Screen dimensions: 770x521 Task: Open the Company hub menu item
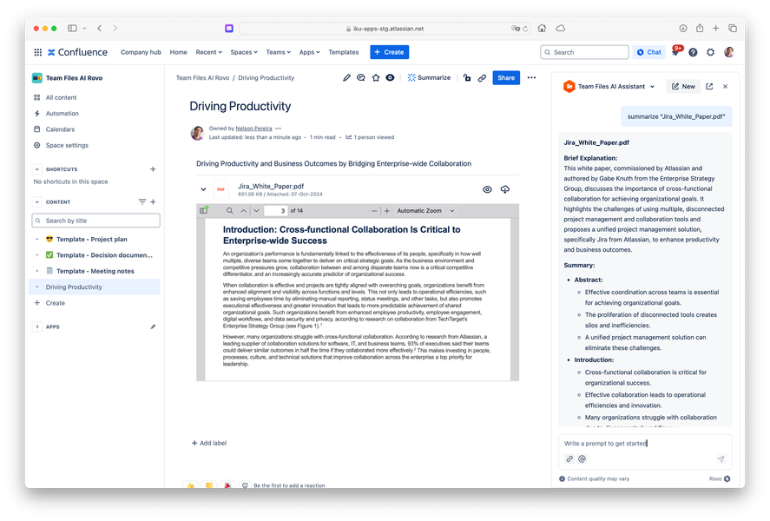click(x=141, y=52)
